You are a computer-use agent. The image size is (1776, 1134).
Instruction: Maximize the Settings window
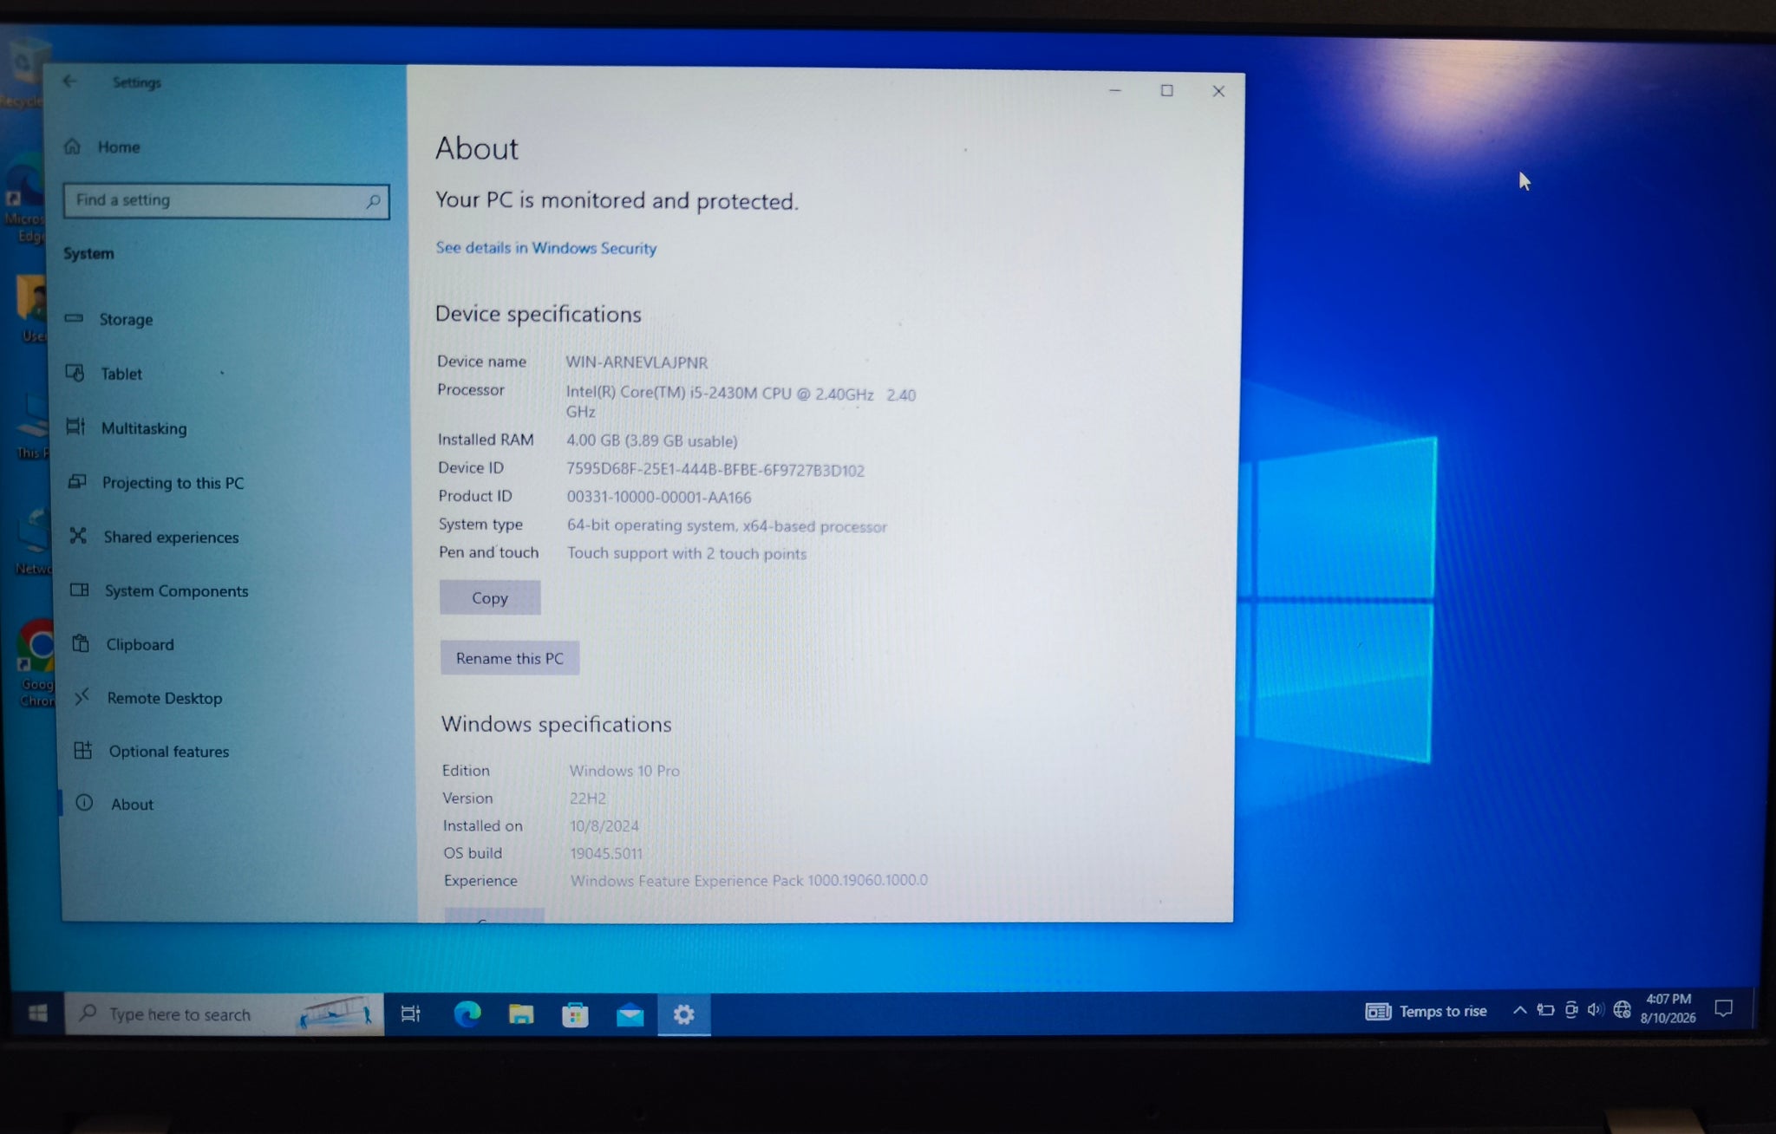1167,90
